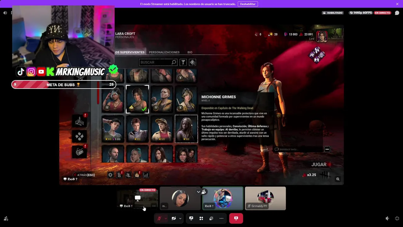Exit full screen view icon
This screenshot has width=403, height=227.
pyautogui.click(x=397, y=218)
